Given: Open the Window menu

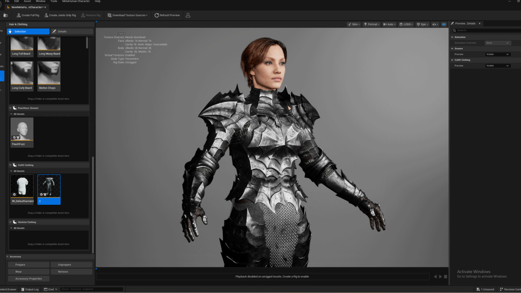Looking at the screenshot, I should pyautogui.click(x=40, y=1).
